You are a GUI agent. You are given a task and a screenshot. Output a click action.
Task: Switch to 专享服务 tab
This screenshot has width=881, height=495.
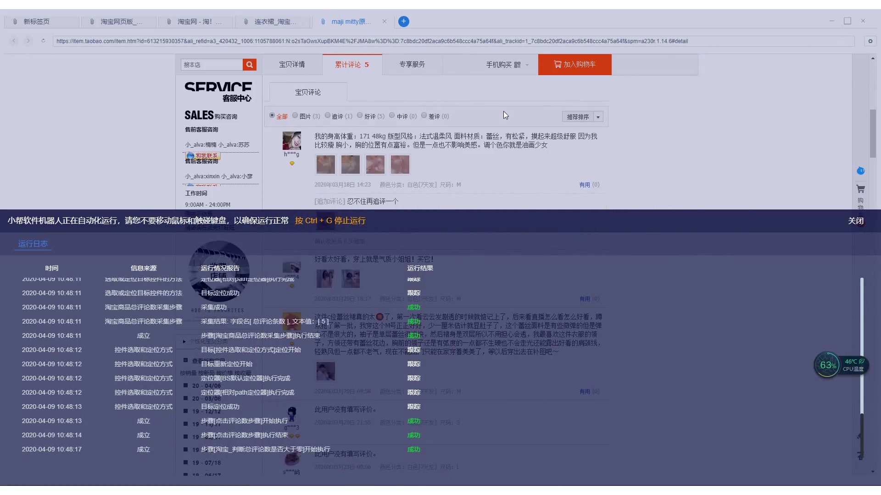click(412, 65)
